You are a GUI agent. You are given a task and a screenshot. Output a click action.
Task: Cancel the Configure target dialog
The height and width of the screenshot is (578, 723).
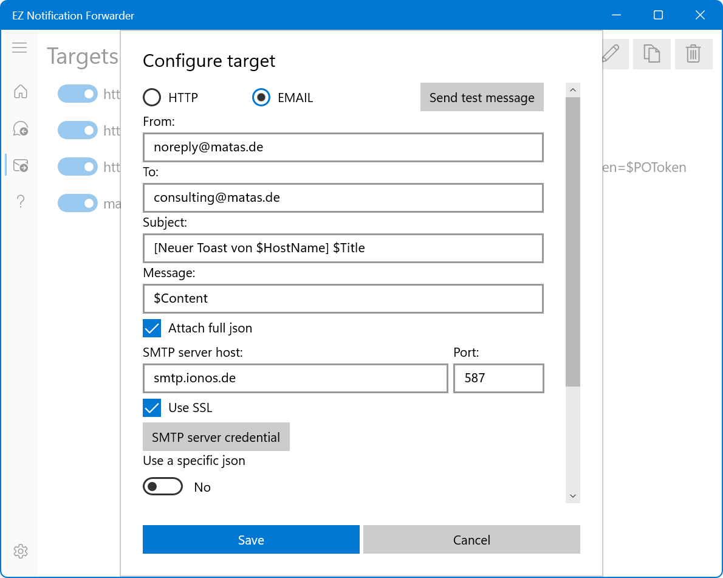coord(471,539)
